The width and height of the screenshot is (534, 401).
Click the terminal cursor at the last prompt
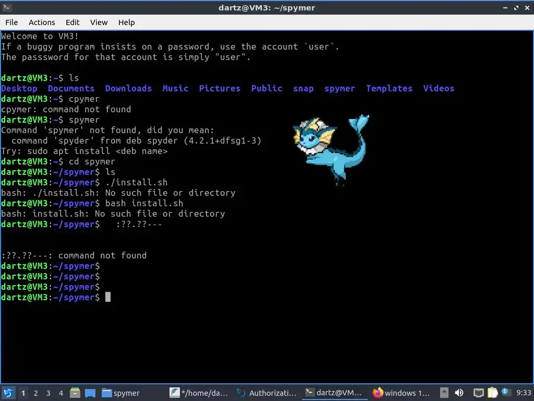point(108,297)
